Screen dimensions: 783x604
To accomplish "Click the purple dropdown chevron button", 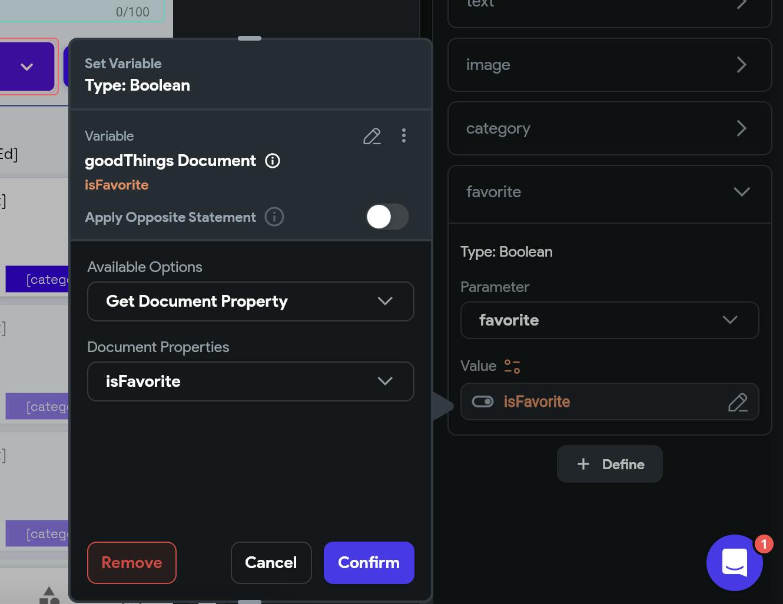I will click(27, 67).
